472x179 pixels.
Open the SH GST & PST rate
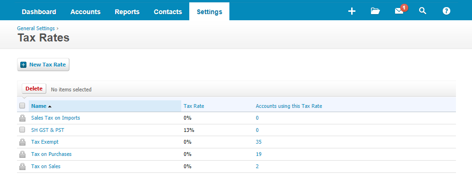48,130
